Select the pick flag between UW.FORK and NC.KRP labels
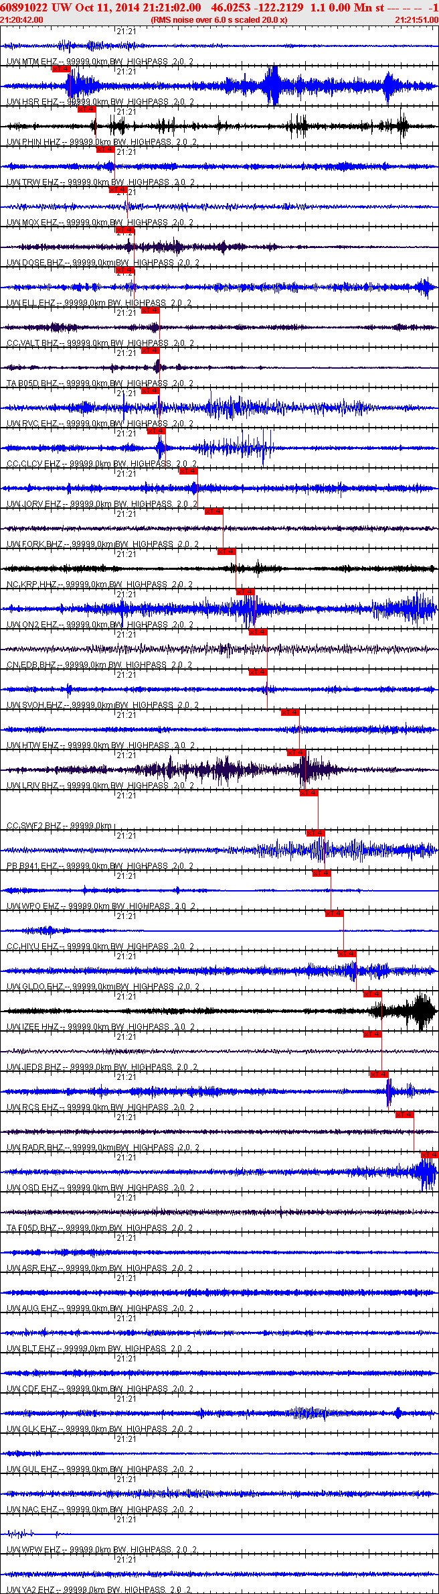Screen dimensions: 439x1594 pyautogui.click(x=227, y=552)
